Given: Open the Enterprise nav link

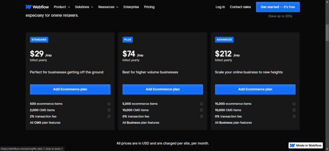Looking at the screenshot, I should [131, 7].
